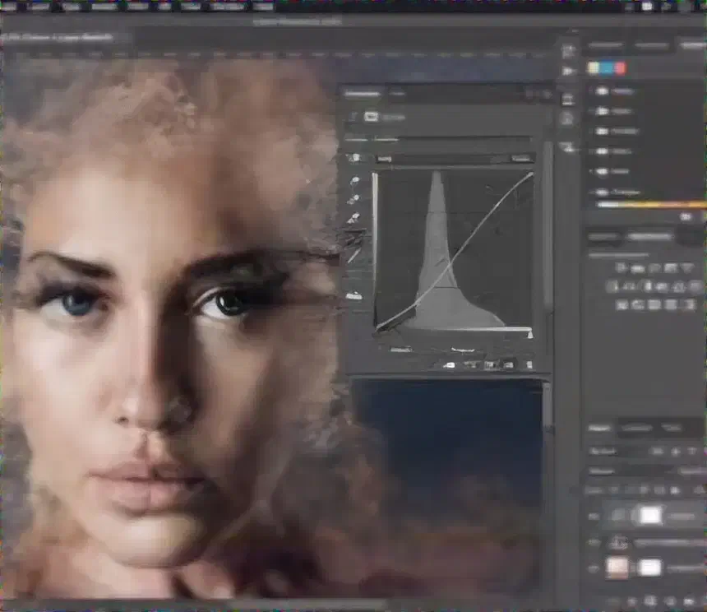
Task: Toggle visibility of the middle layer
Action: click(x=592, y=543)
